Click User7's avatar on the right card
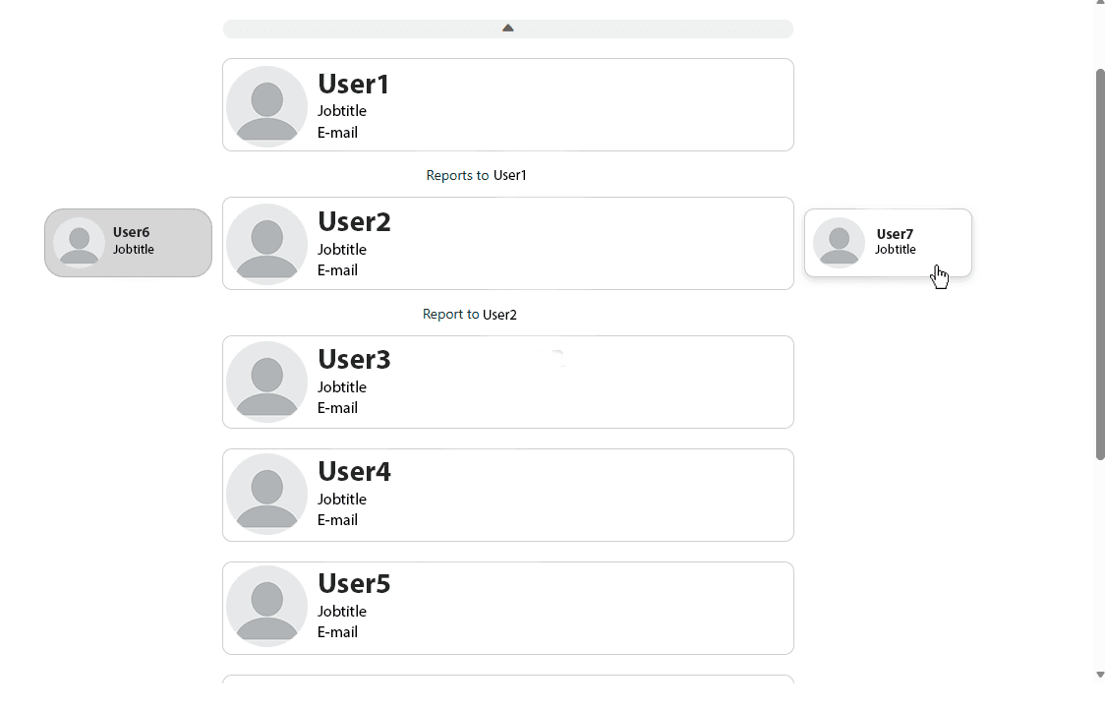Viewport: 1105px width, 709px height. point(839,242)
